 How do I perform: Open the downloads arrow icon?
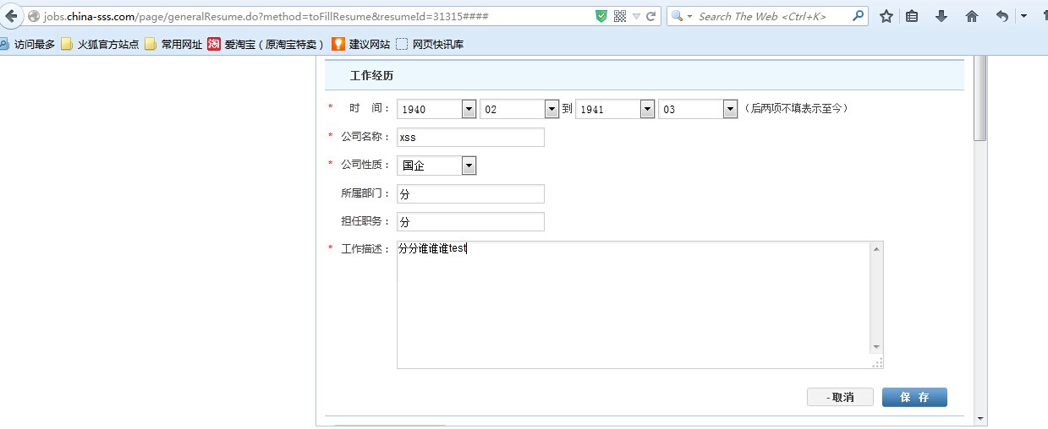pyautogui.click(x=941, y=16)
